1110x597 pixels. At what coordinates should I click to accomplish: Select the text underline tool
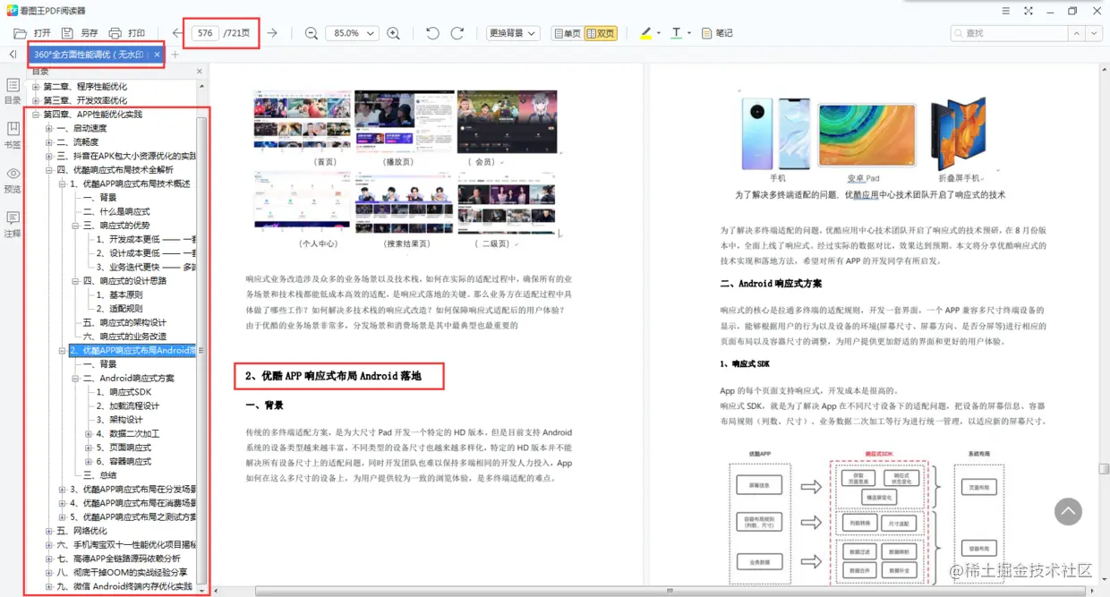point(676,33)
